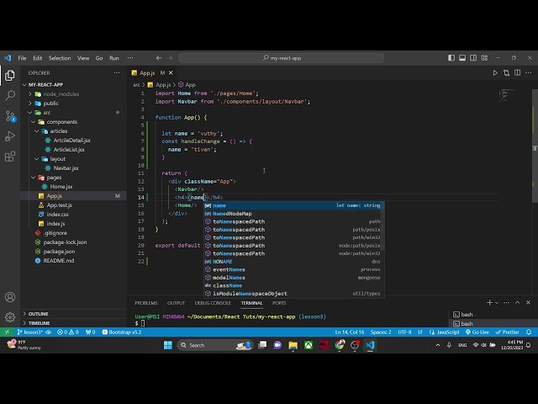
Task: Open Explorer views and more actions ellipsis
Action: click(x=117, y=73)
